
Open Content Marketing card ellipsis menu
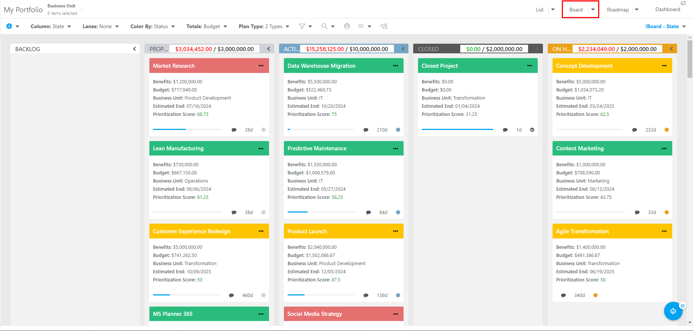(664, 148)
